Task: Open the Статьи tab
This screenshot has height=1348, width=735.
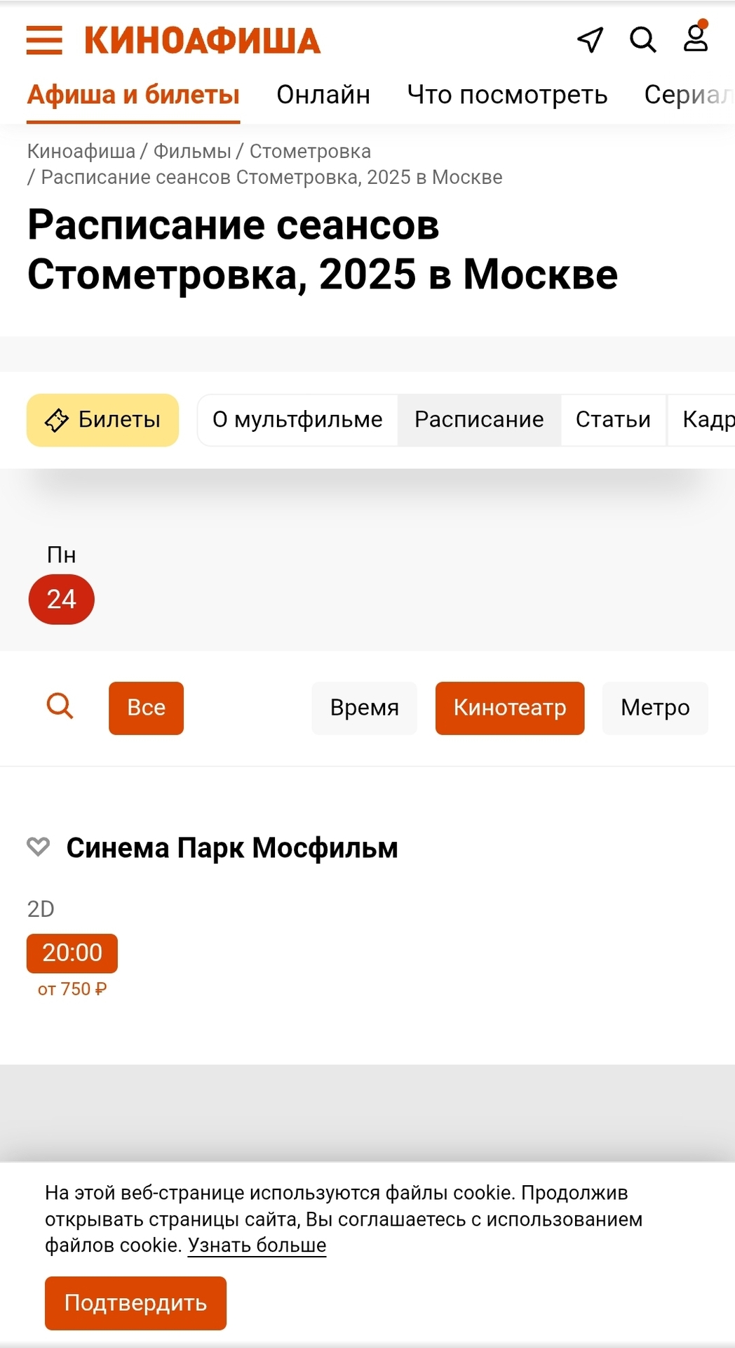Action: [613, 420]
